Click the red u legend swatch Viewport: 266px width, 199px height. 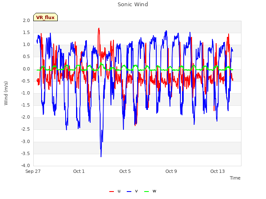point(111,192)
